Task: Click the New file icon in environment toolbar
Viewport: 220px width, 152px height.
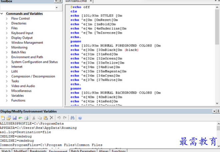Action: (3, 118)
